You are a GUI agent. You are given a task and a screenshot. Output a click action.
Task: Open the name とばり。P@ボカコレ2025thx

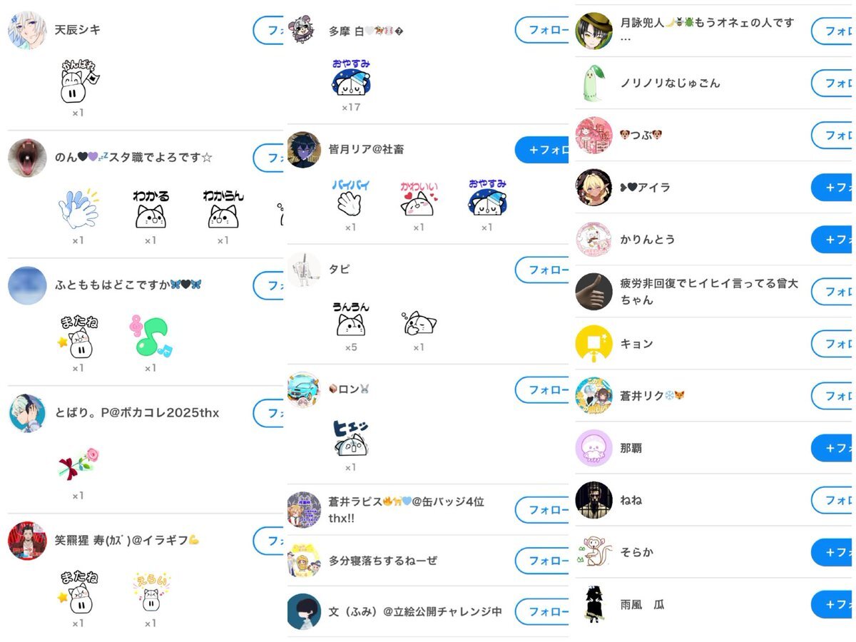point(137,412)
